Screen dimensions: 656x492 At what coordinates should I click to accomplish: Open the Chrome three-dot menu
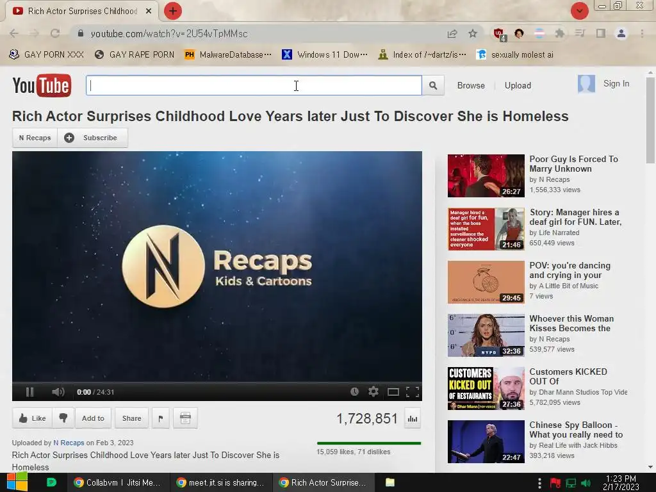642,33
